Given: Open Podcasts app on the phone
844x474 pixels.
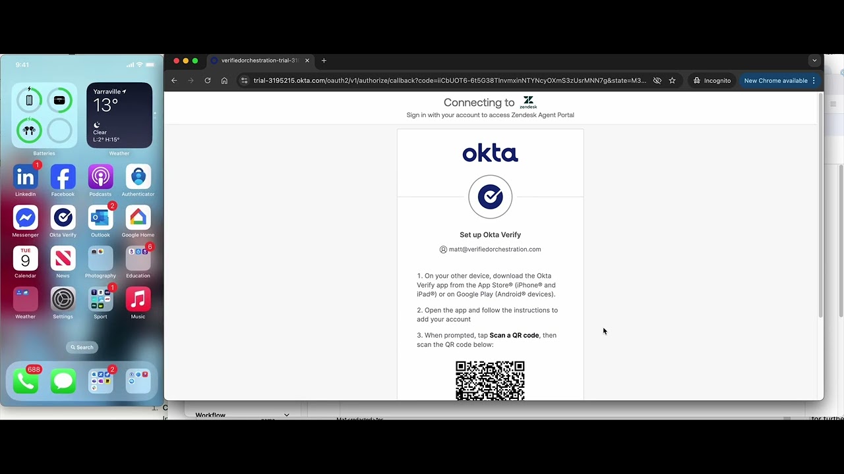Looking at the screenshot, I should point(100,177).
